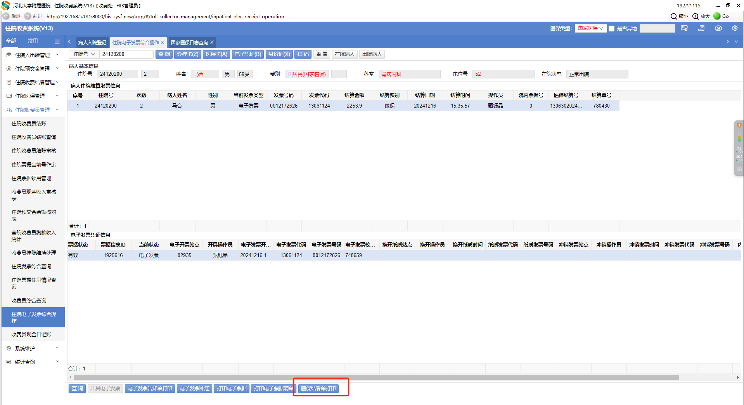Click the 医保结算单打印 button
The width and height of the screenshot is (744, 405).
coord(318,388)
